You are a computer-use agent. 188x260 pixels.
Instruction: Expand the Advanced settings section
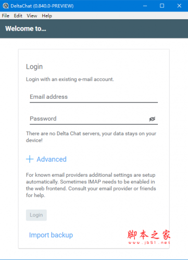coord(46,159)
